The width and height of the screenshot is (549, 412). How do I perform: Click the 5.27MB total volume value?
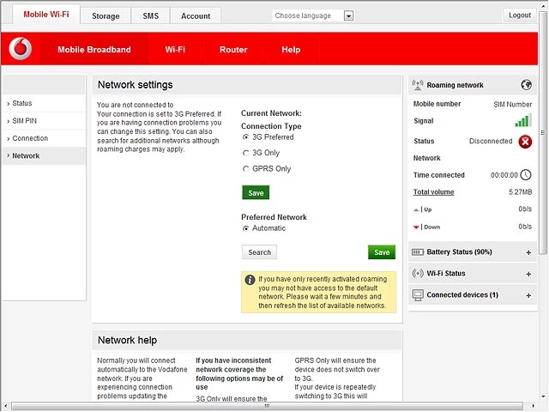pyautogui.click(x=520, y=192)
